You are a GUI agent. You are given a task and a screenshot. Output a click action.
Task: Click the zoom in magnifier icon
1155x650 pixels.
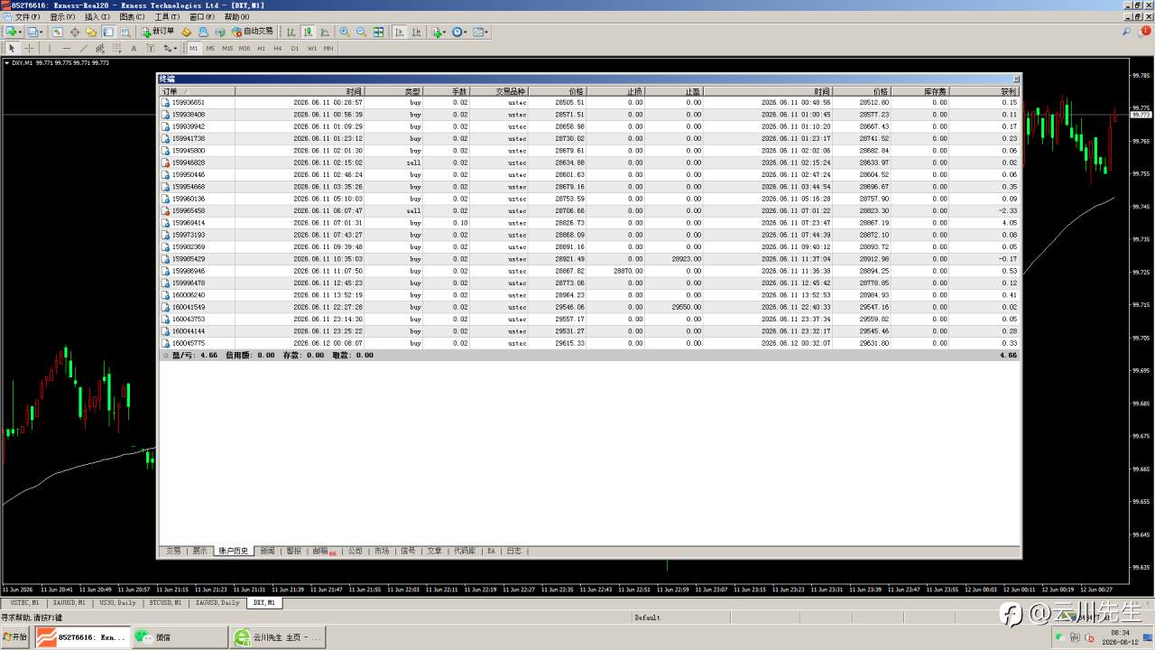click(345, 32)
